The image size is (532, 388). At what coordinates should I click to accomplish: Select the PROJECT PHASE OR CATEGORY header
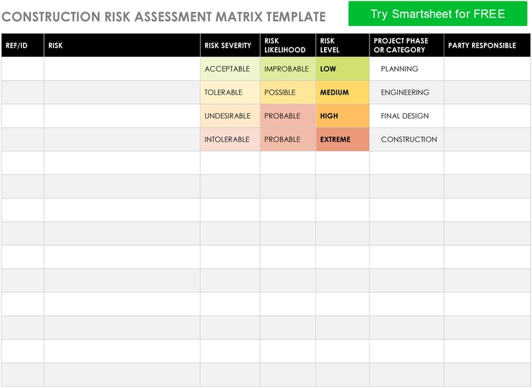click(406, 45)
